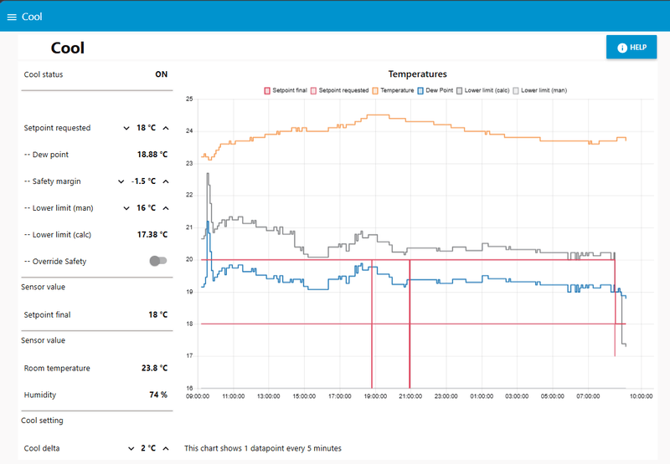The width and height of the screenshot is (670, 464).
Task: Lower the Safety margin value
Action: tap(121, 181)
